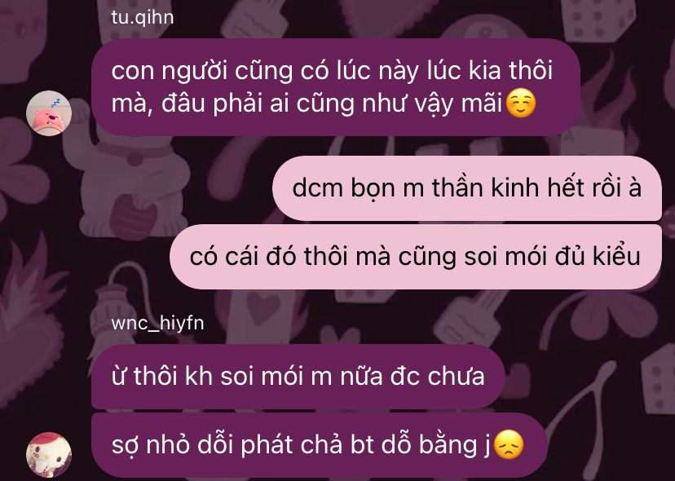This screenshot has width=675, height=481.
Task: Tap the 'ừ thôi kh soi mói m nữa đc chưa' message
Action: click(298, 376)
